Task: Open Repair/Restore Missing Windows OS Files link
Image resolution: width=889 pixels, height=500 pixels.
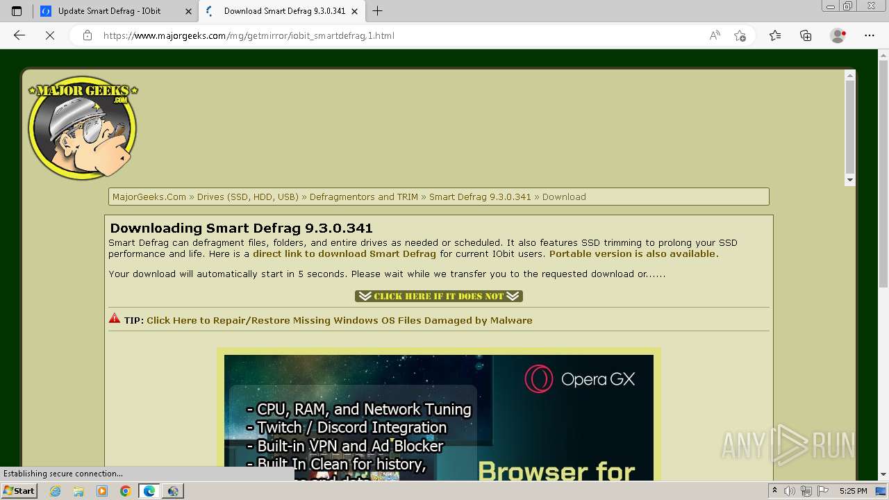Action: [x=339, y=321]
